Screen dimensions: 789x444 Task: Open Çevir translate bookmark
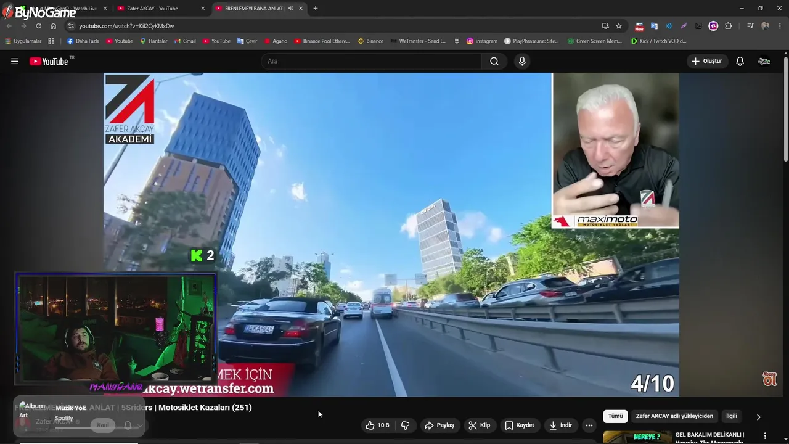(x=247, y=41)
